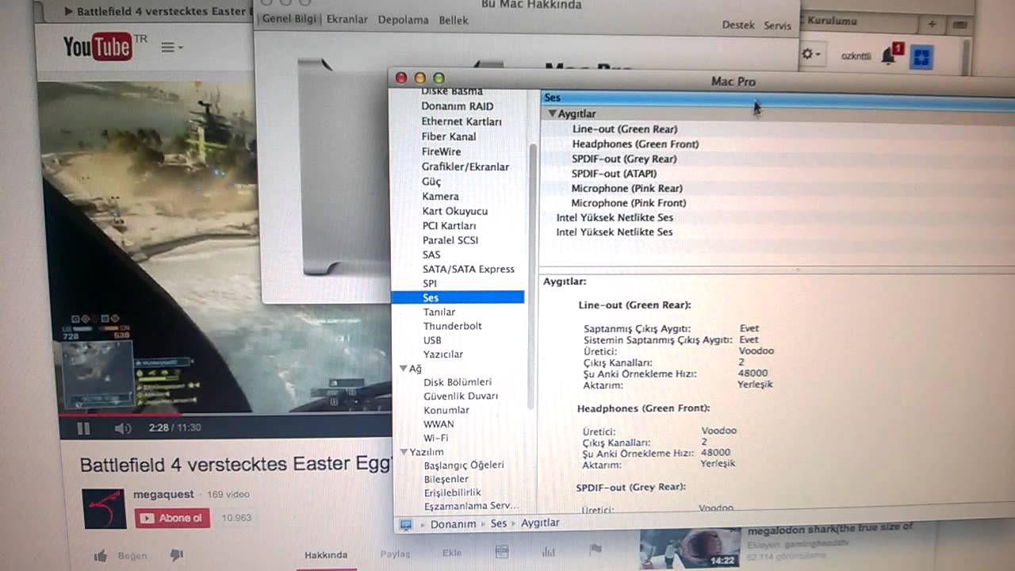Switch to the Ekle tab
Viewport: 1015px width, 571px height.
tap(452, 553)
